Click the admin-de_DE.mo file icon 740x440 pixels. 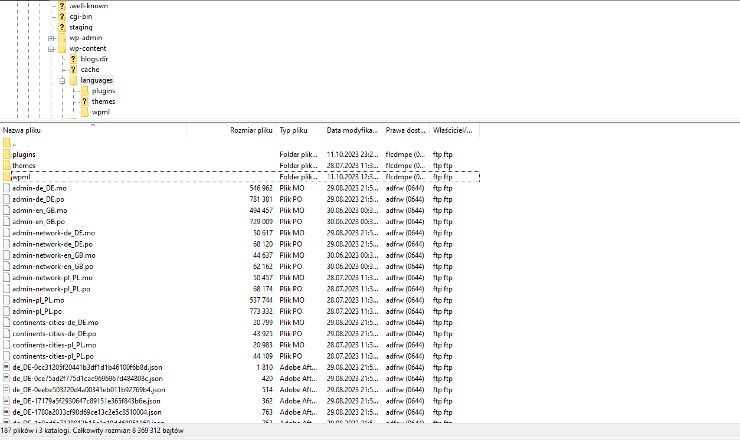tap(6, 188)
